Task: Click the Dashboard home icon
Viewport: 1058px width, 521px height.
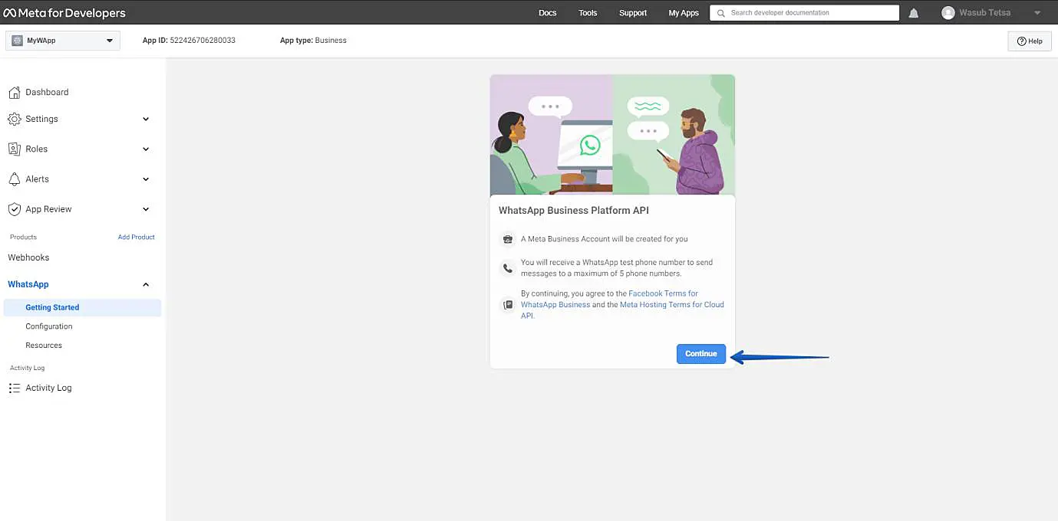Action: pyautogui.click(x=14, y=93)
